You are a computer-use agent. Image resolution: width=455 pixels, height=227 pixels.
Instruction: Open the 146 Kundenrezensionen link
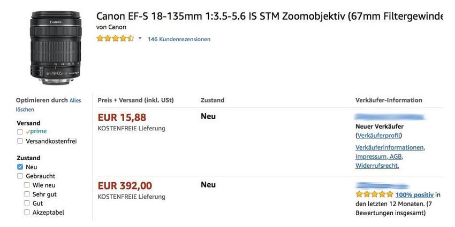[x=179, y=39]
